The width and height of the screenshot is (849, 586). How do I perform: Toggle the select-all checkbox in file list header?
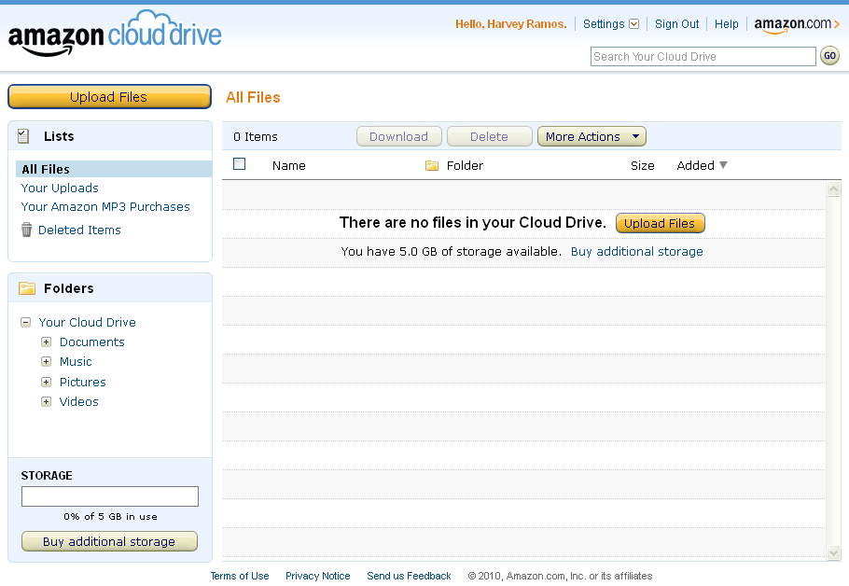240,163
